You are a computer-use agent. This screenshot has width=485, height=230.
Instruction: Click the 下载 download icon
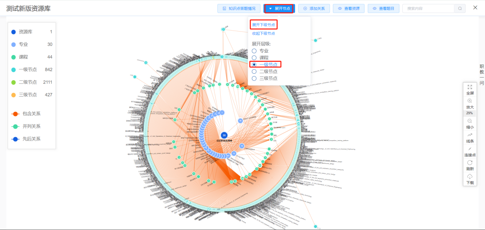pyautogui.click(x=470, y=176)
